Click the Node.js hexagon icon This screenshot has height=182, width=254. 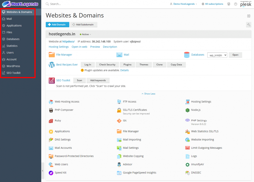pyautogui.click(x=187, y=110)
